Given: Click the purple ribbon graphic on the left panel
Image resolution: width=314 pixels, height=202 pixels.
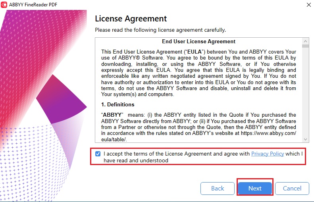Looking at the screenshot, I should point(61,99).
